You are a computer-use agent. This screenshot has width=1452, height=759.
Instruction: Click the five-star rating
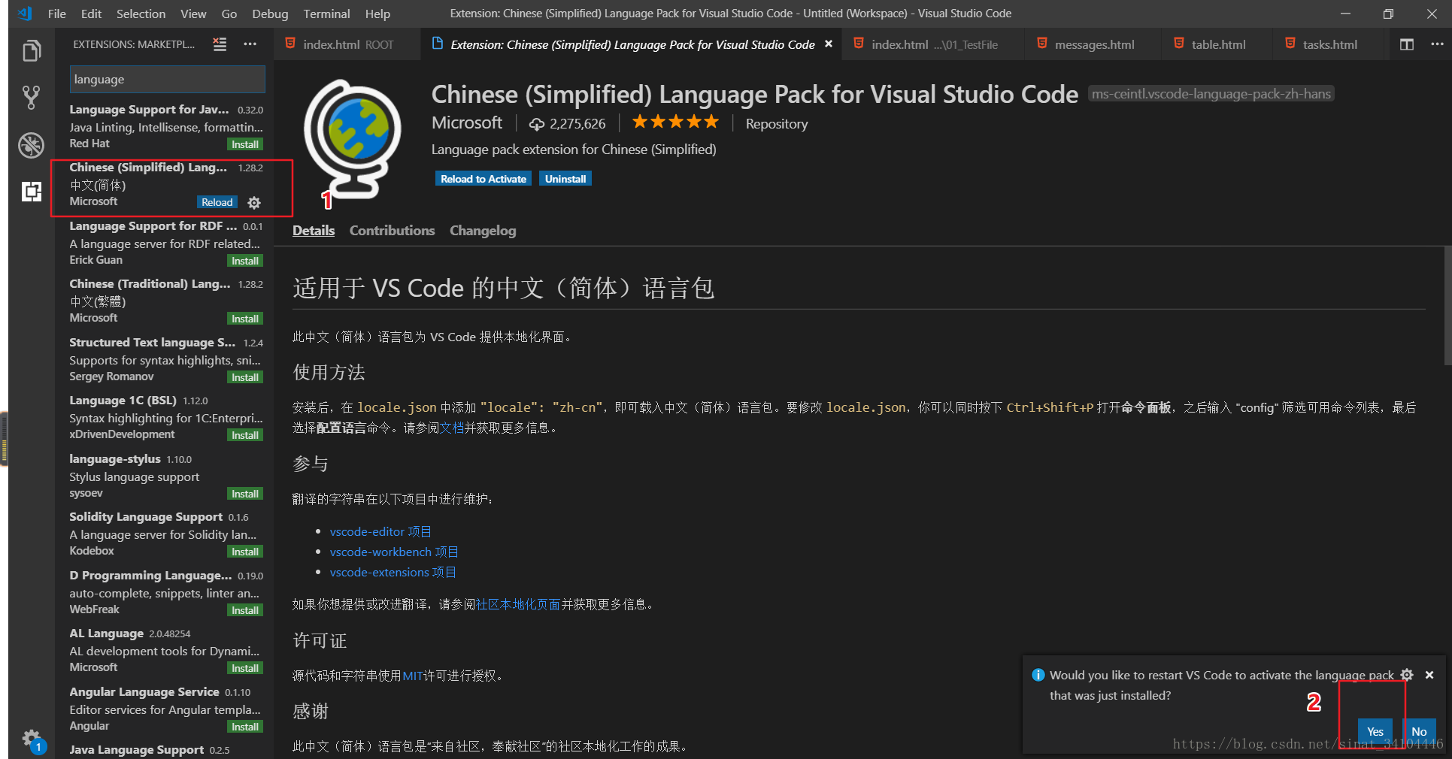pyautogui.click(x=675, y=122)
